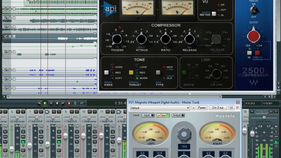Click the green Play transport button
The height and width of the screenshot is (158, 281).
45,103
